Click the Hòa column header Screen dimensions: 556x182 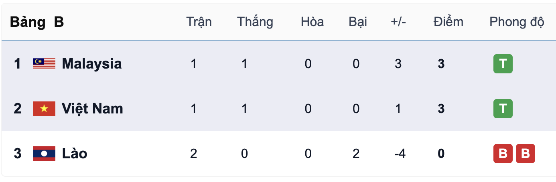(312, 22)
